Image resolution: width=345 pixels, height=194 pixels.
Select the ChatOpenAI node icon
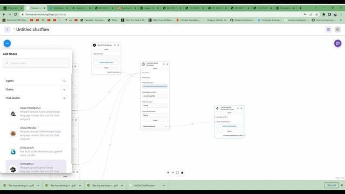click(x=13, y=169)
